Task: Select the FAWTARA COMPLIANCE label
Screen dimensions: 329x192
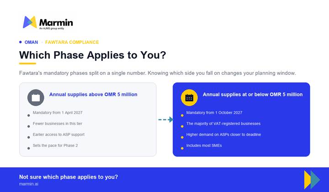Action: (72, 42)
